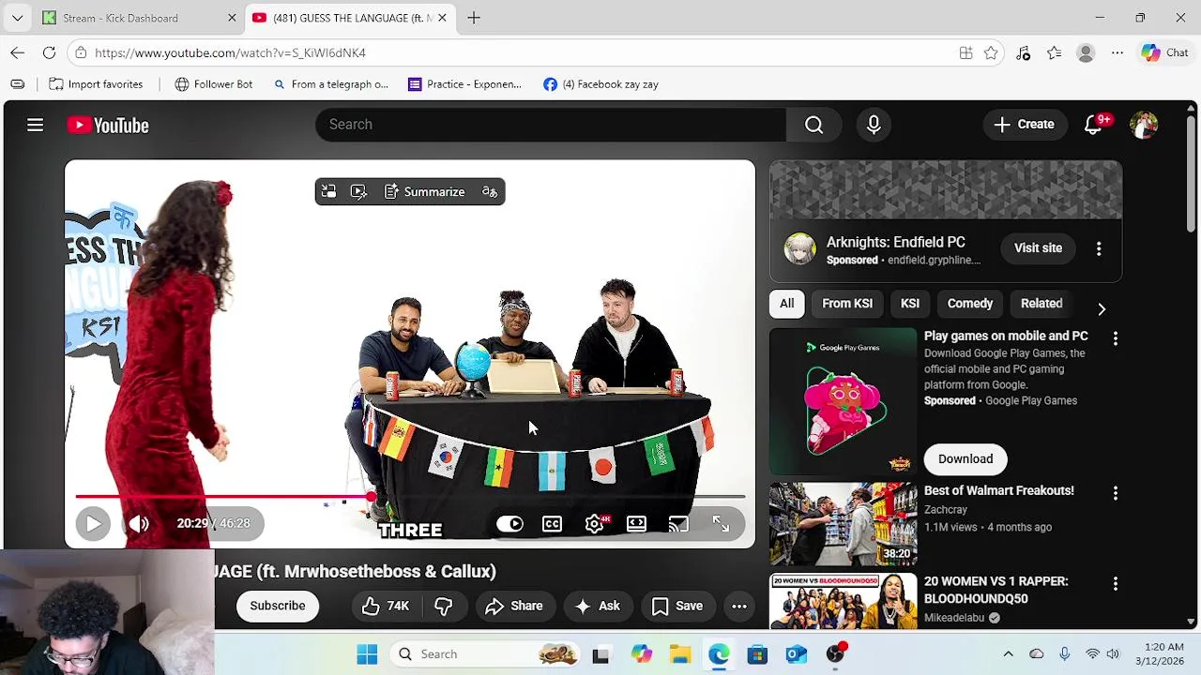The width and height of the screenshot is (1201, 675).
Task: Select the Related filter chip
Action: pos(1041,304)
